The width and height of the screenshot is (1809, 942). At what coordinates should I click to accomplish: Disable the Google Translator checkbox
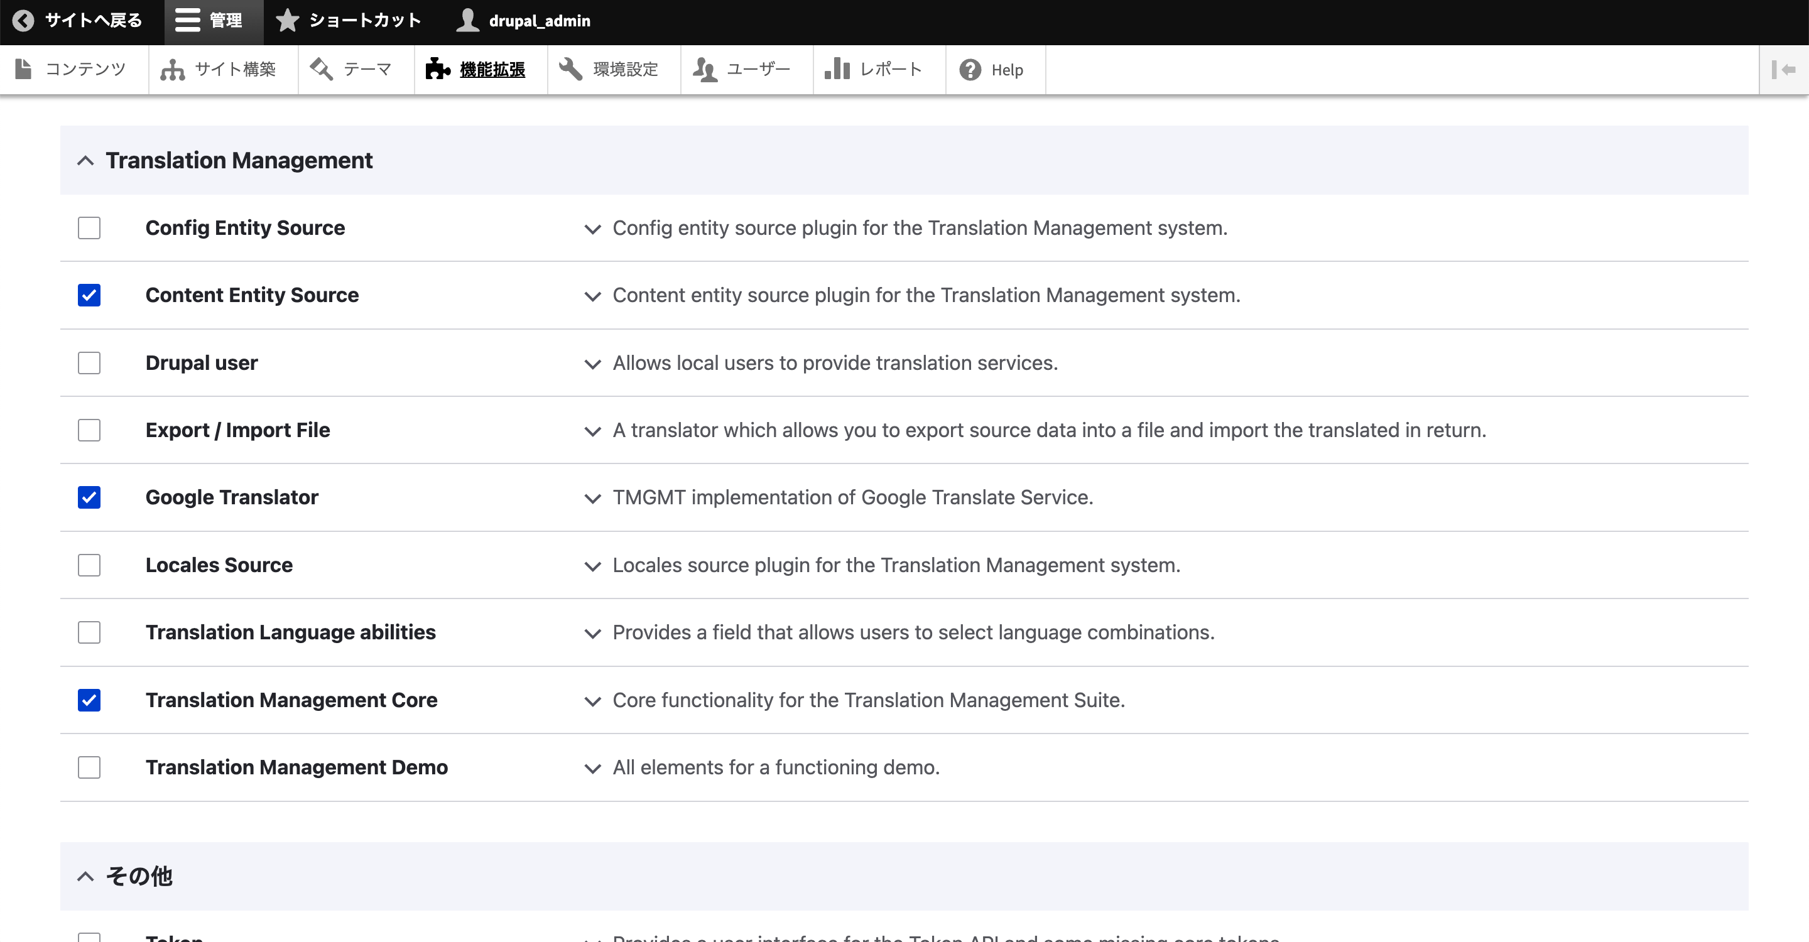pos(90,497)
